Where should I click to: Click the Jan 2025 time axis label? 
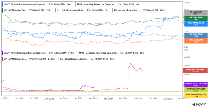[x=168, y=99]
